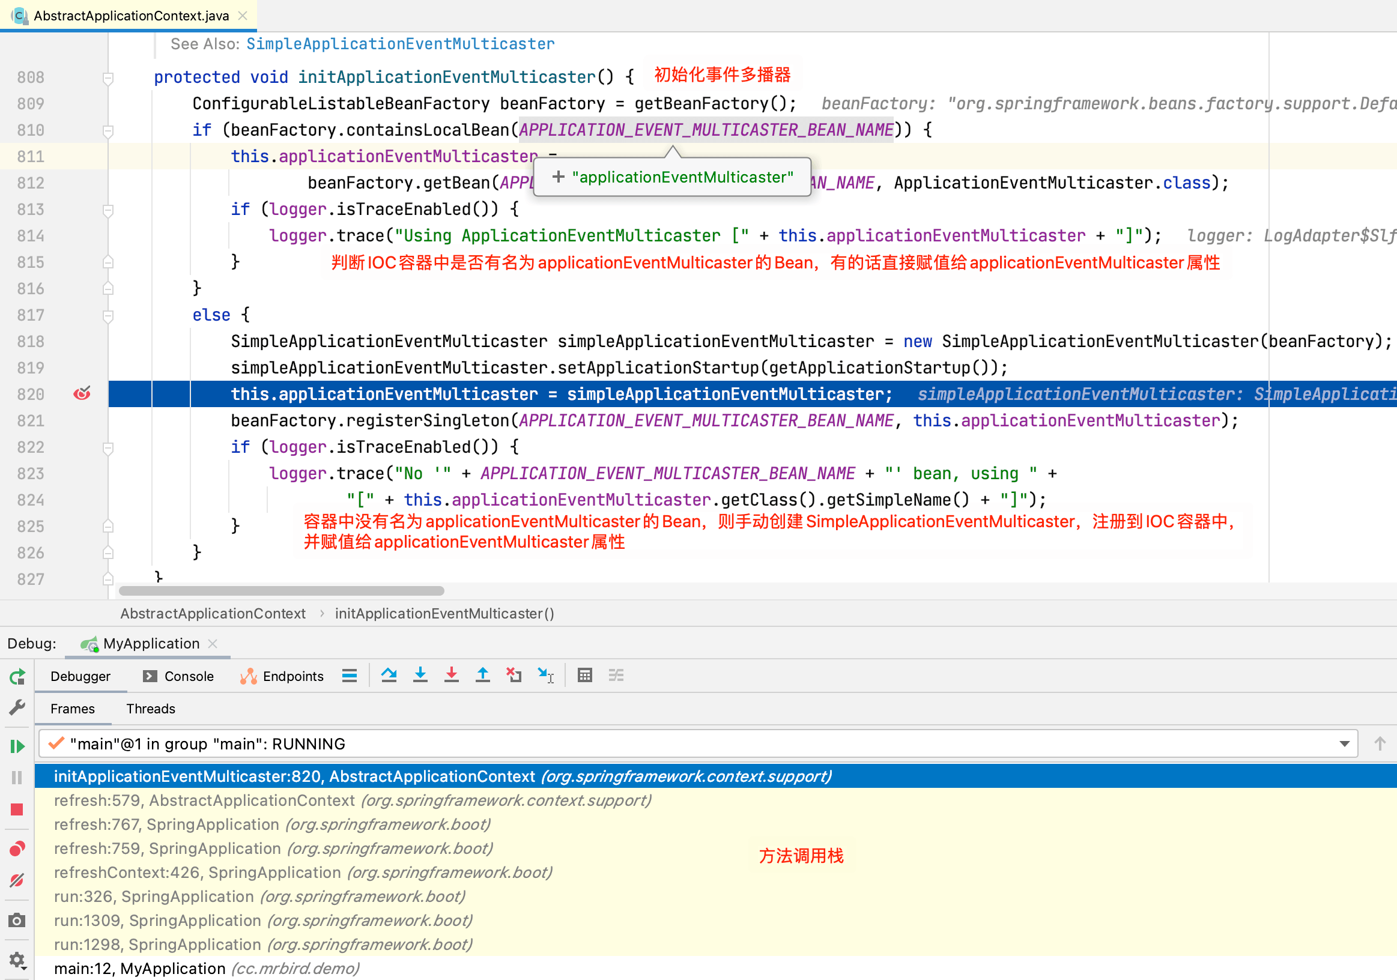Toggle the breakpoint on line 820
This screenshot has height=980, width=1397.
[82, 393]
